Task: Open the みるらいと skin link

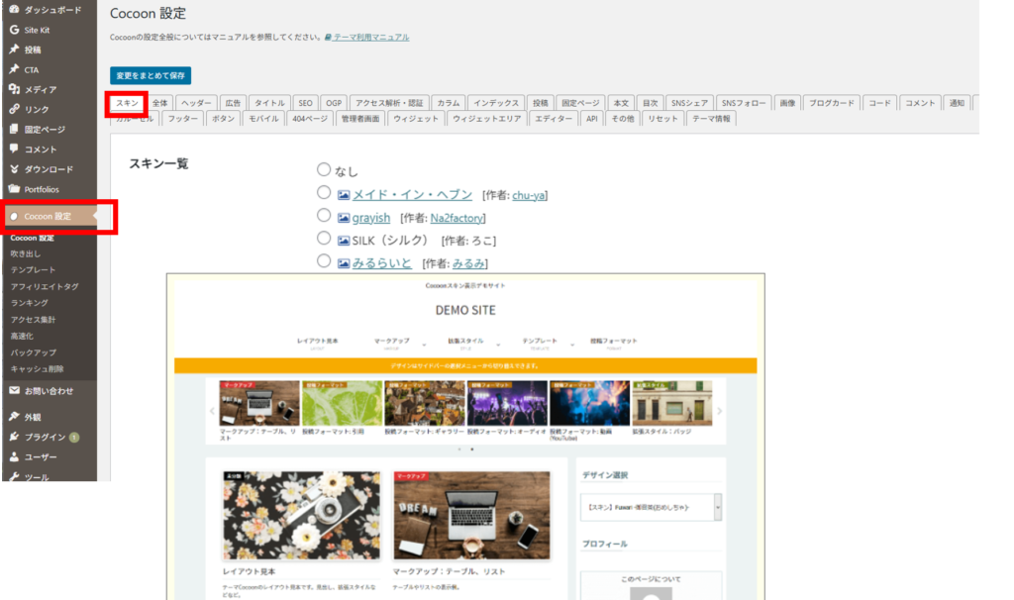Action: pyautogui.click(x=381, y=263)
